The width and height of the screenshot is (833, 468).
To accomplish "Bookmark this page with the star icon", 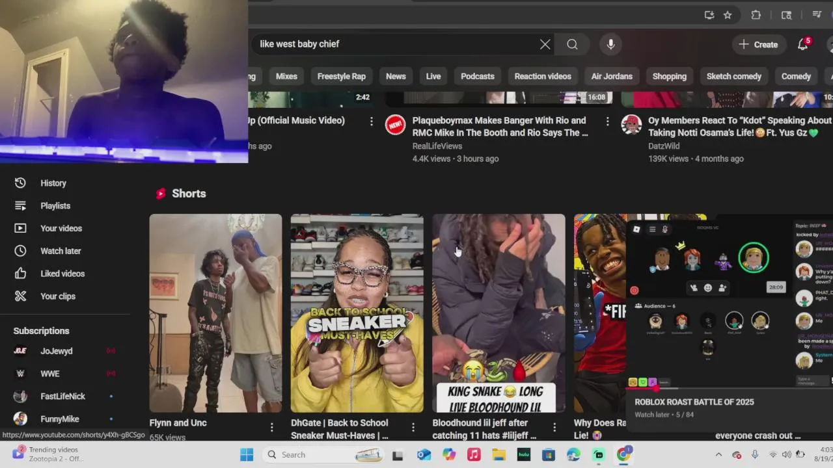I will click(728, 15).
